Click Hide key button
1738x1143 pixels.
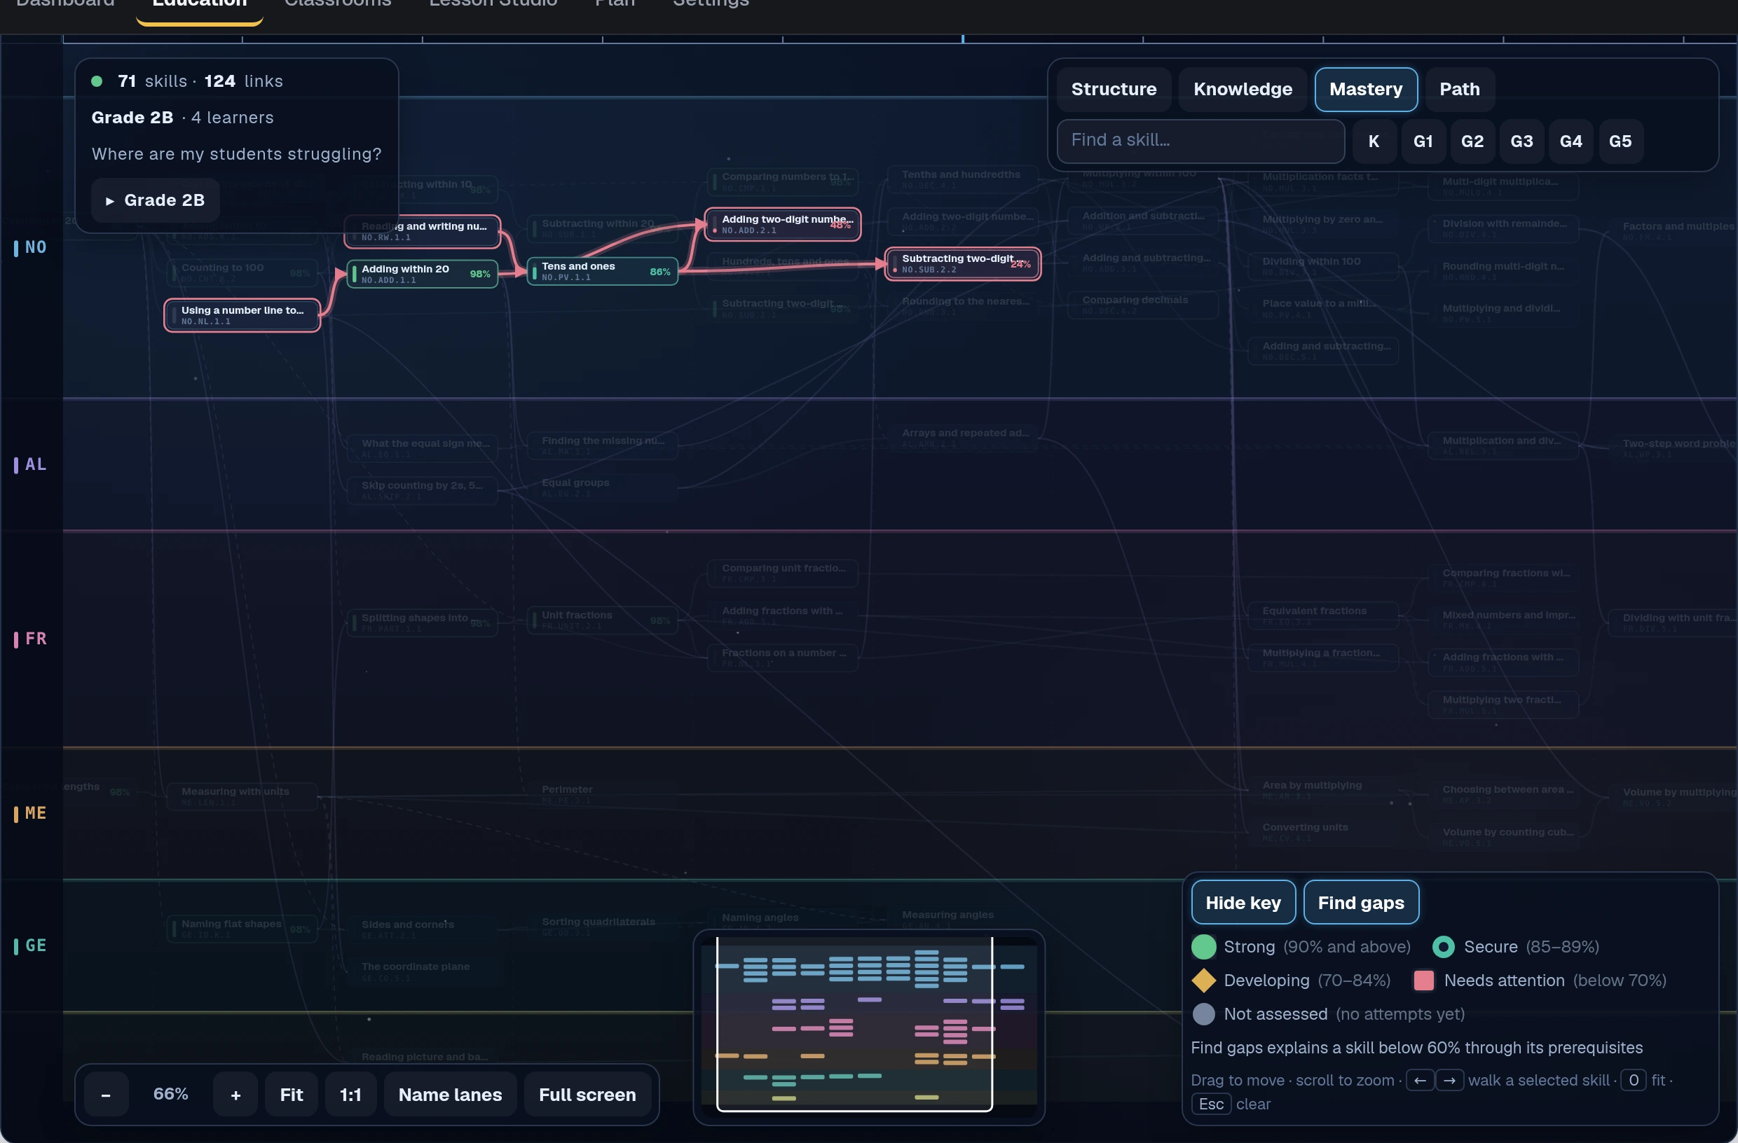coord(1243,902)
